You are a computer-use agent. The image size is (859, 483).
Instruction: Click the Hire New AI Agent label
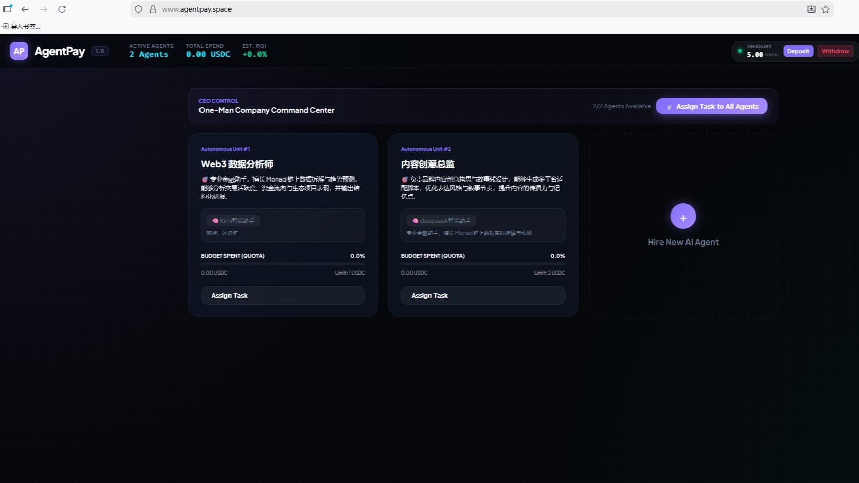click(683, 243)
